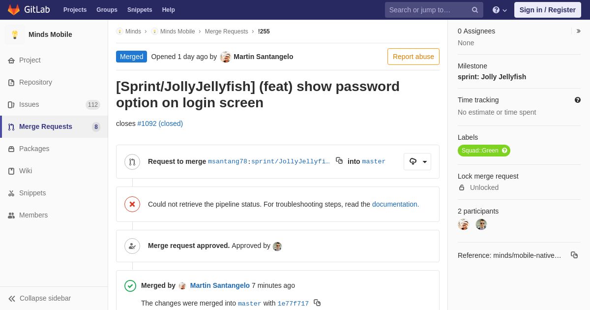Click the green merged checkmark icon
Viewport: 590px width, 310px height.
pyautogui.click(x=130, y=286)
